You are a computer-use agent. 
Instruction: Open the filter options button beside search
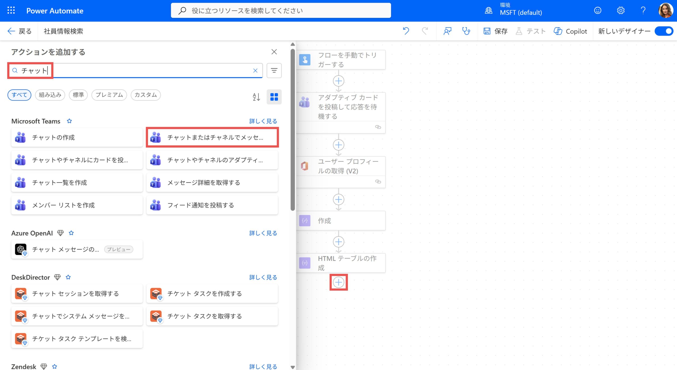click(x=274, y=70)
